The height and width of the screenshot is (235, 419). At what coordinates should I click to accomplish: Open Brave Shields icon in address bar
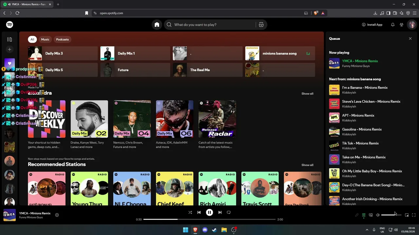click(316, 13)
